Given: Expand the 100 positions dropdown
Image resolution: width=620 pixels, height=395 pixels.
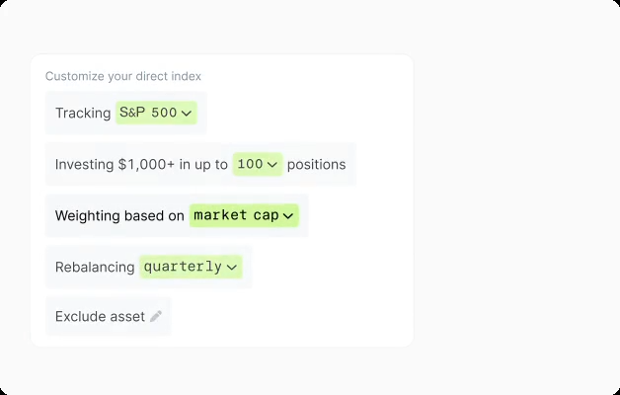Looking at the screenshot, I should pos(258,164).
